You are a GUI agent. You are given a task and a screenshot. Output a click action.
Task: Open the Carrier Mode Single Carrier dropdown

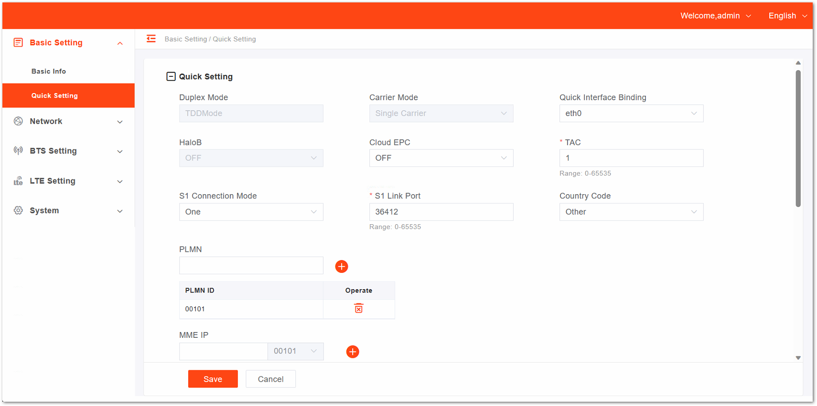click(x=441, y=113)
